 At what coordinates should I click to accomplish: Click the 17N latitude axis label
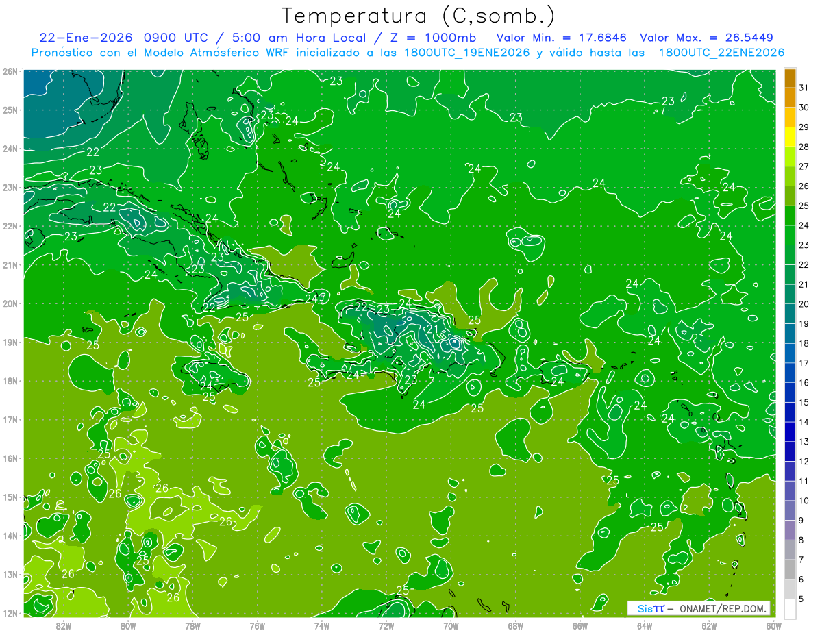click(x=10, y=419)
